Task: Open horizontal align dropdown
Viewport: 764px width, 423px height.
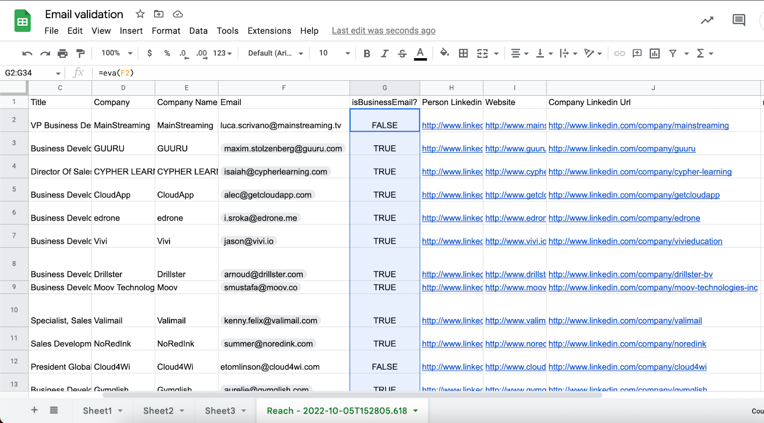Action: click(520, 53)
